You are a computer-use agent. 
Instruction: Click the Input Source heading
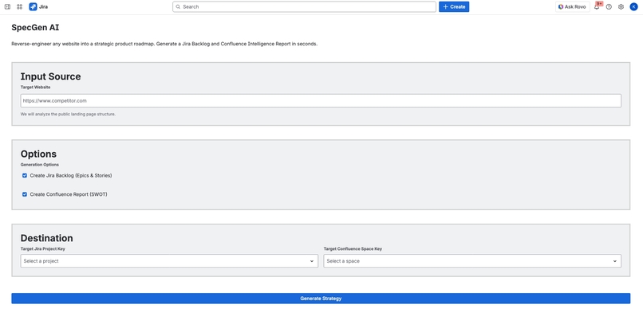[x=50, y=76]
